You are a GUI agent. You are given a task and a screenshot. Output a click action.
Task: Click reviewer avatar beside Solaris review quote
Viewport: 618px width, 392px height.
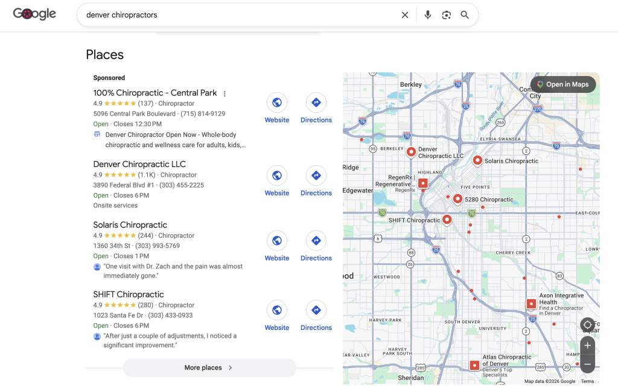[x=97, y=267]
